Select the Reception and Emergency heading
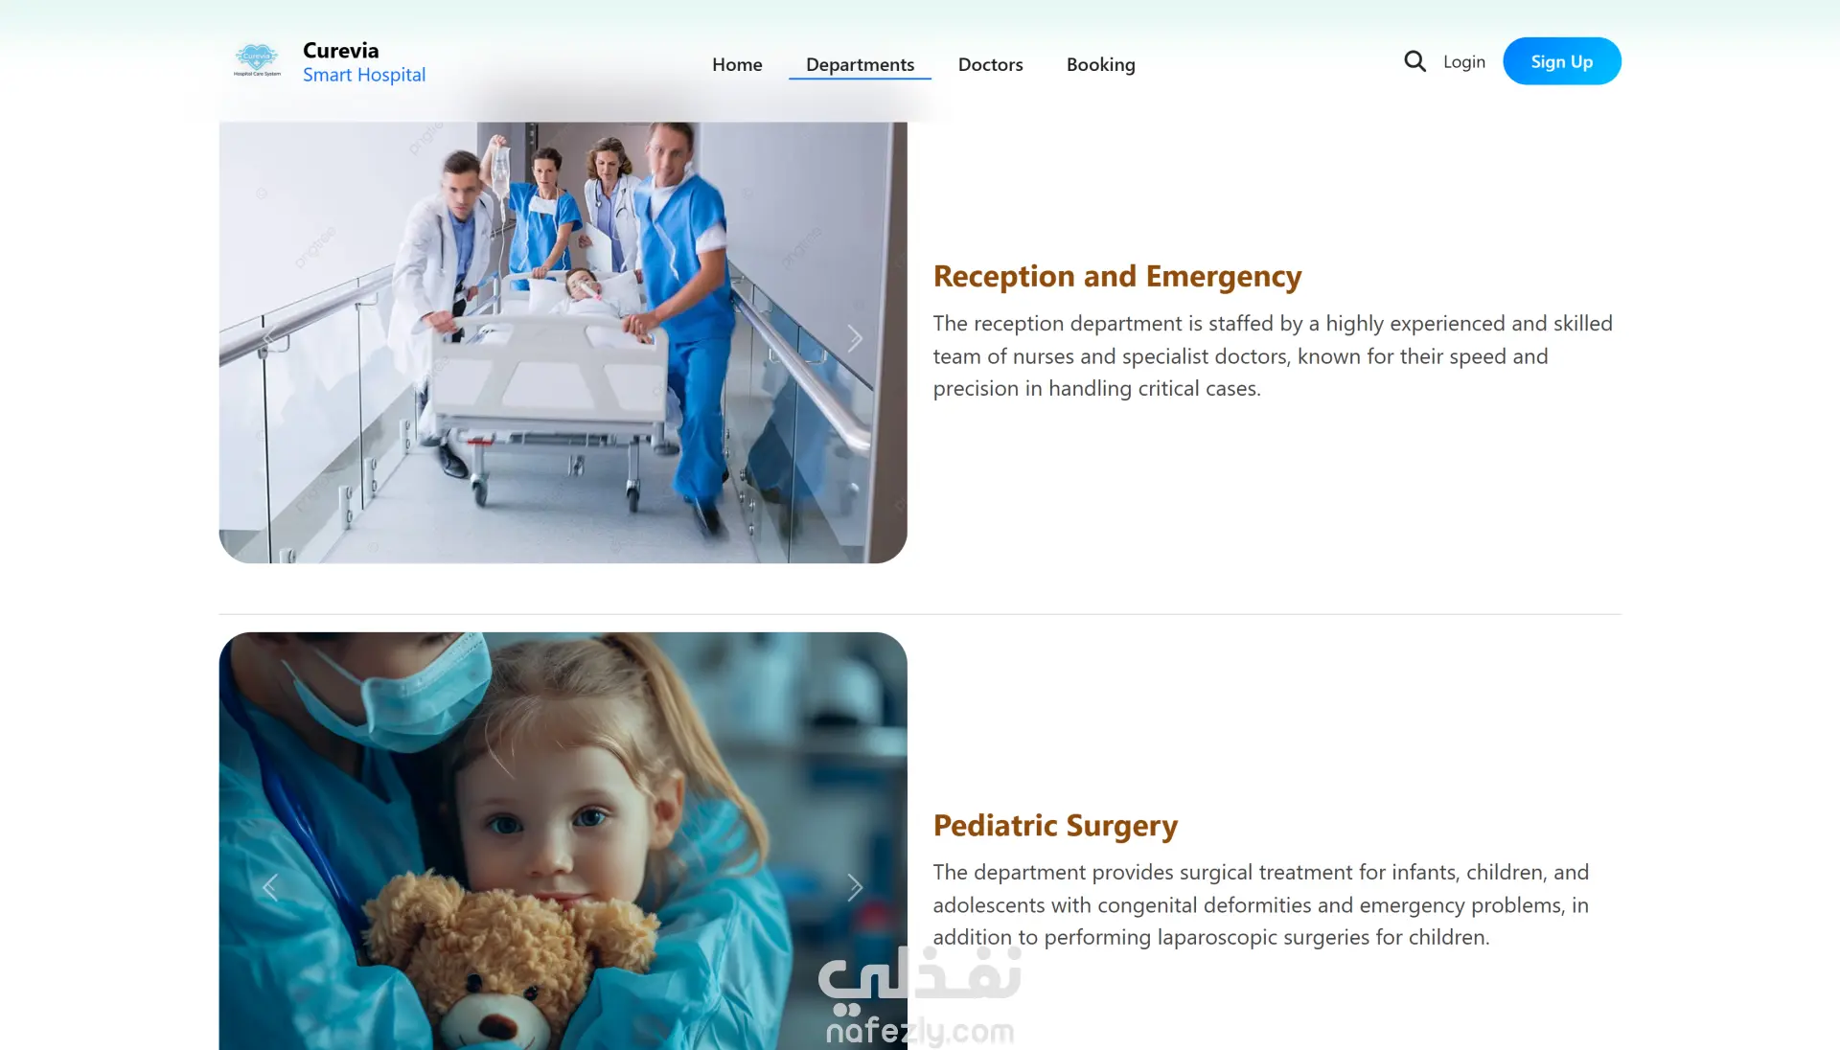The width and height of the screenshot is (1840, 1050). point(1117,276)
